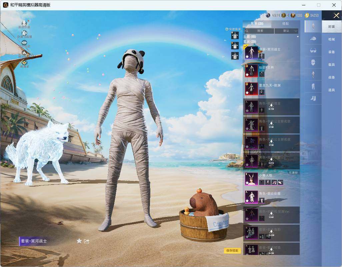Close the emulator window
The height and width of the screenshot is (267, 342).
(x=334, y=5)
